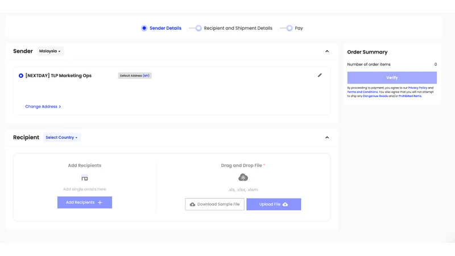Open the Dangerous Goods link
455x256 pixels.
tap(375, 96)
